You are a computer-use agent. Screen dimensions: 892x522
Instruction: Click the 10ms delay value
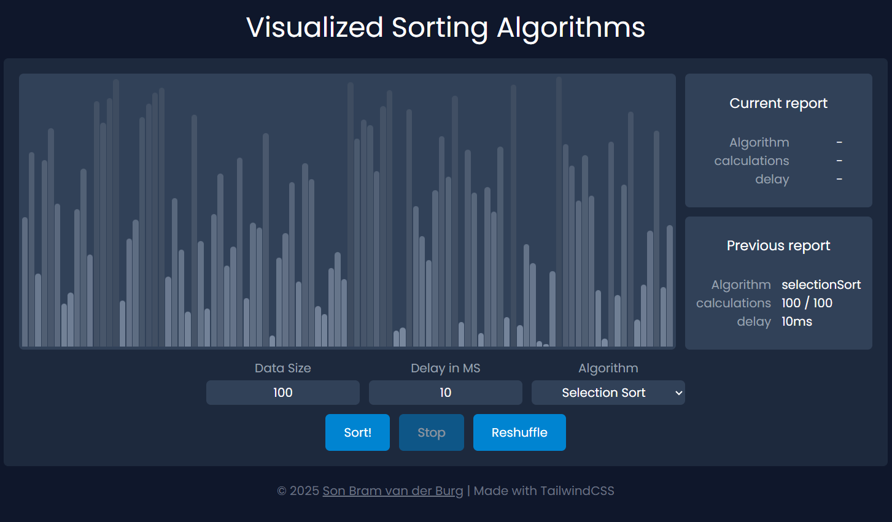click(797, 321)
